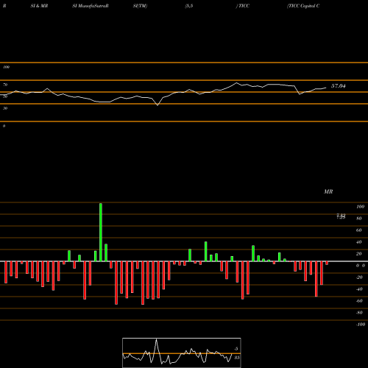368x368 pixels.
Task: Click the RSI value label 57.04
Action: (x=338, y=86)
